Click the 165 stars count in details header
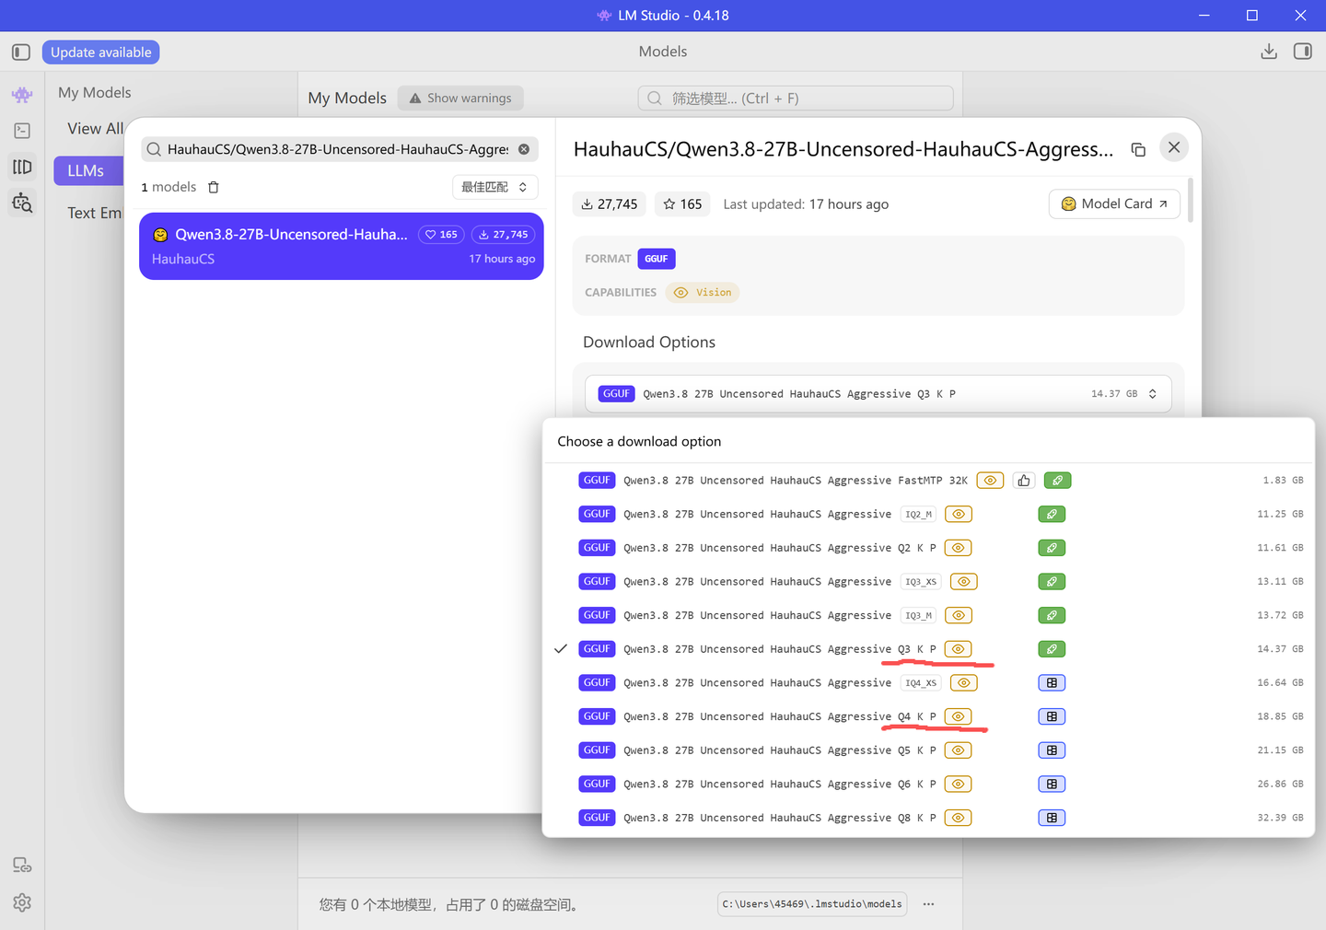The height and width of the screenshot is (930, 1326). pos(682,204)
